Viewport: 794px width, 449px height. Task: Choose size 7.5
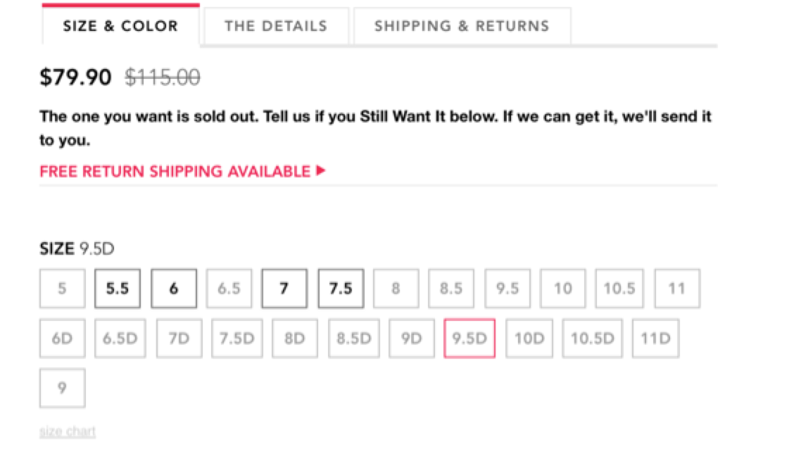click(341, 289)
